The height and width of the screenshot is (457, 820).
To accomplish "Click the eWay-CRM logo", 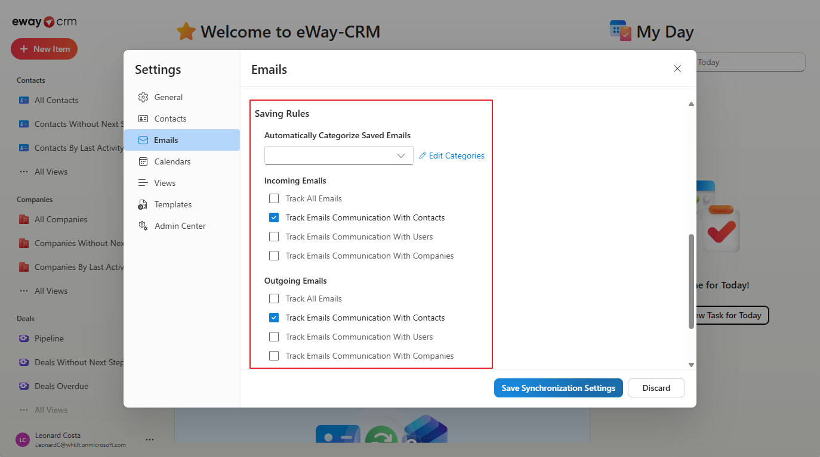I will pyautogui.click(x=44, y=22).
